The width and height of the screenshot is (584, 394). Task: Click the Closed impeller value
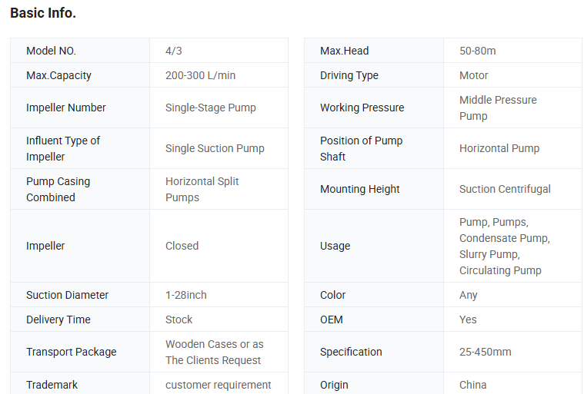point(182,246)
